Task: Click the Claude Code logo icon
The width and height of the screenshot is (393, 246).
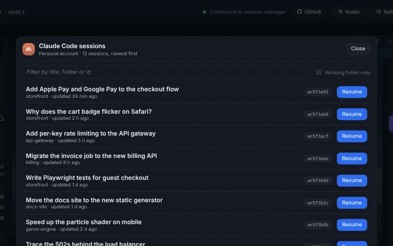Action: 28,49
